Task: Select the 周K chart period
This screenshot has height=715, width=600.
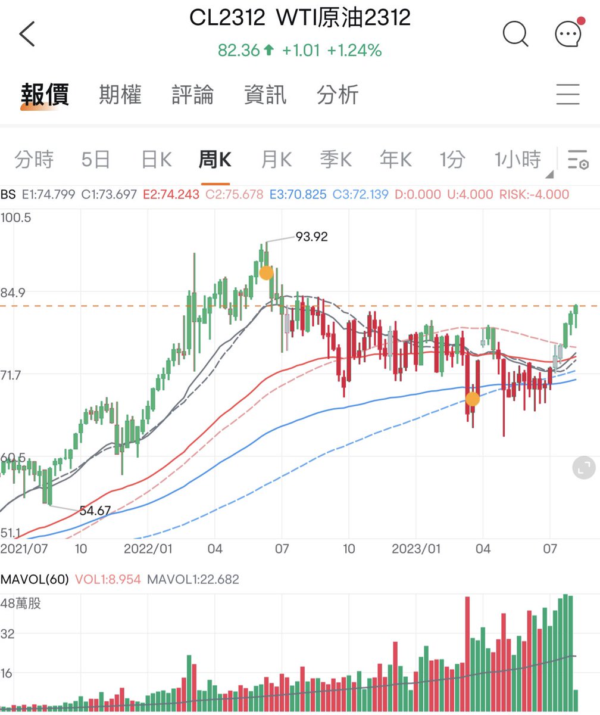Action: (215, 160)
